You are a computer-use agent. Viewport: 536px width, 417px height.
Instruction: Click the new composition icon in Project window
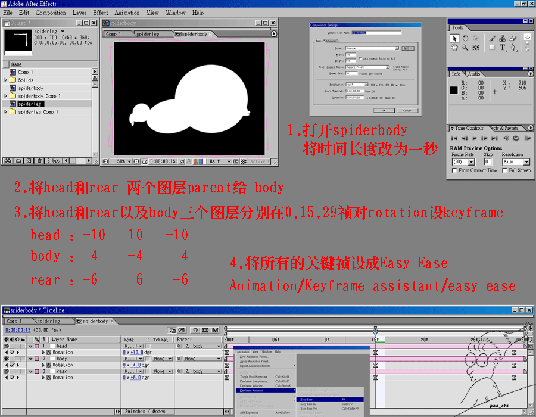(x=29, y=161)
